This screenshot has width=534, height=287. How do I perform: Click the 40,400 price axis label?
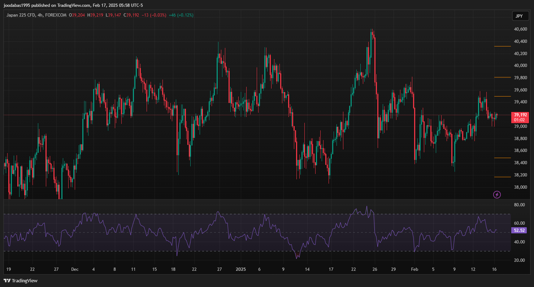521,41
